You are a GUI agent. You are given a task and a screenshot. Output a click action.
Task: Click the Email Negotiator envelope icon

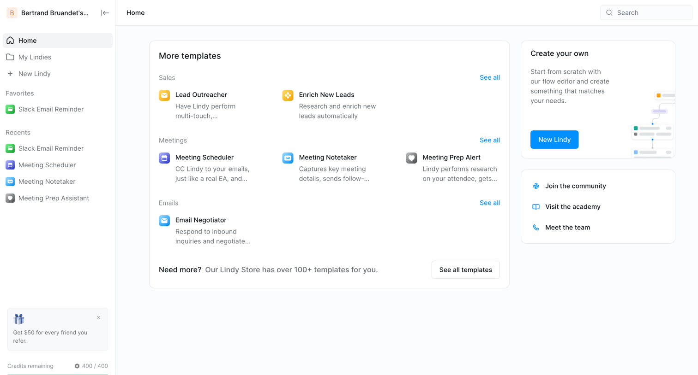164,221
